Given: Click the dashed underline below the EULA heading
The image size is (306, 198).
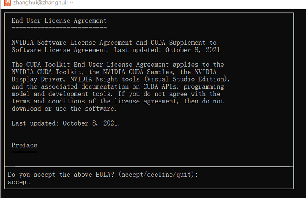Looking at the screenshot, I should coord(59,27).
